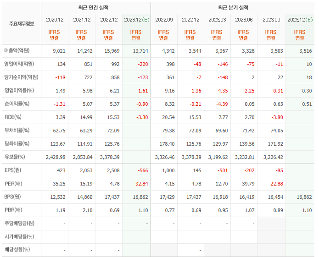Select the 매출액(억원) row label
Viewport: 319px width, 257px height.
point(17,50)
